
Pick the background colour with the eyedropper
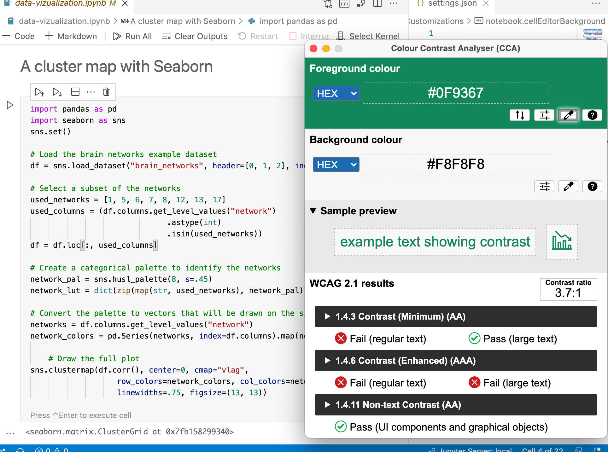point(568,186)
